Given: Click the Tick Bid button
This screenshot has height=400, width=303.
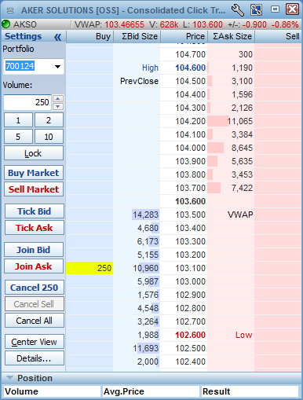Looking at the screenshot, I should pyautogui.click(x=35, y=211).
